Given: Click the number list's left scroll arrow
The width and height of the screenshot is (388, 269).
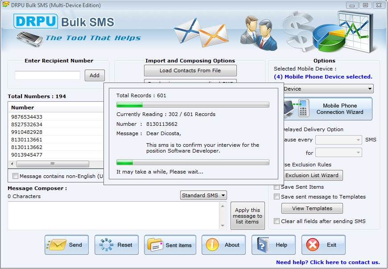Looking at the screenshot, I should click(12, 164).
